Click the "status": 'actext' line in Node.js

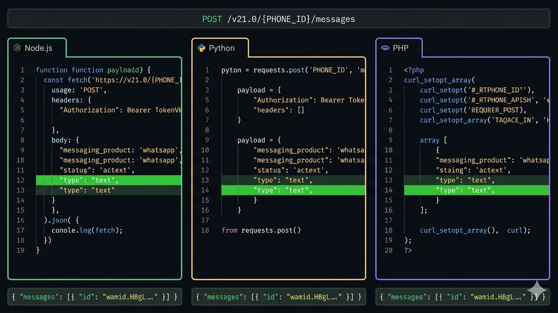point(97,170)
